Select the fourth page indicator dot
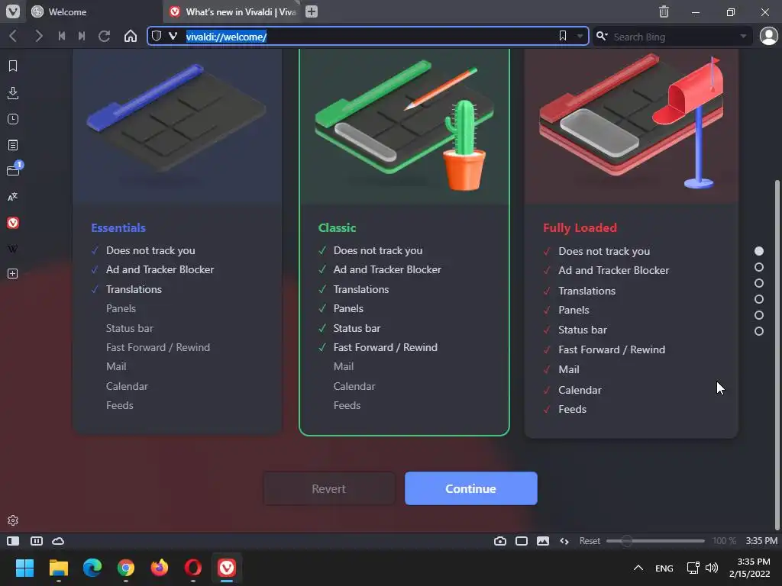Image resolution: width=782 pixels, height=586 pixels. (x=759, y=299)
